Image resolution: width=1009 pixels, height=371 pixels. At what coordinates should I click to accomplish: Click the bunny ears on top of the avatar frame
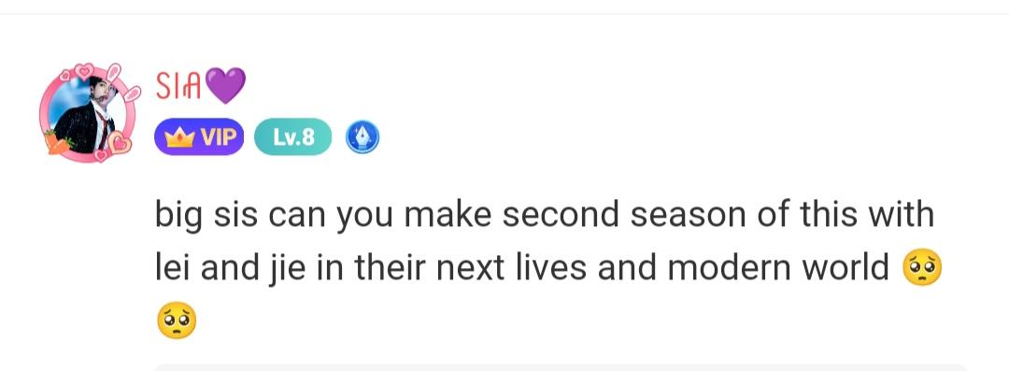pos(123,82)
